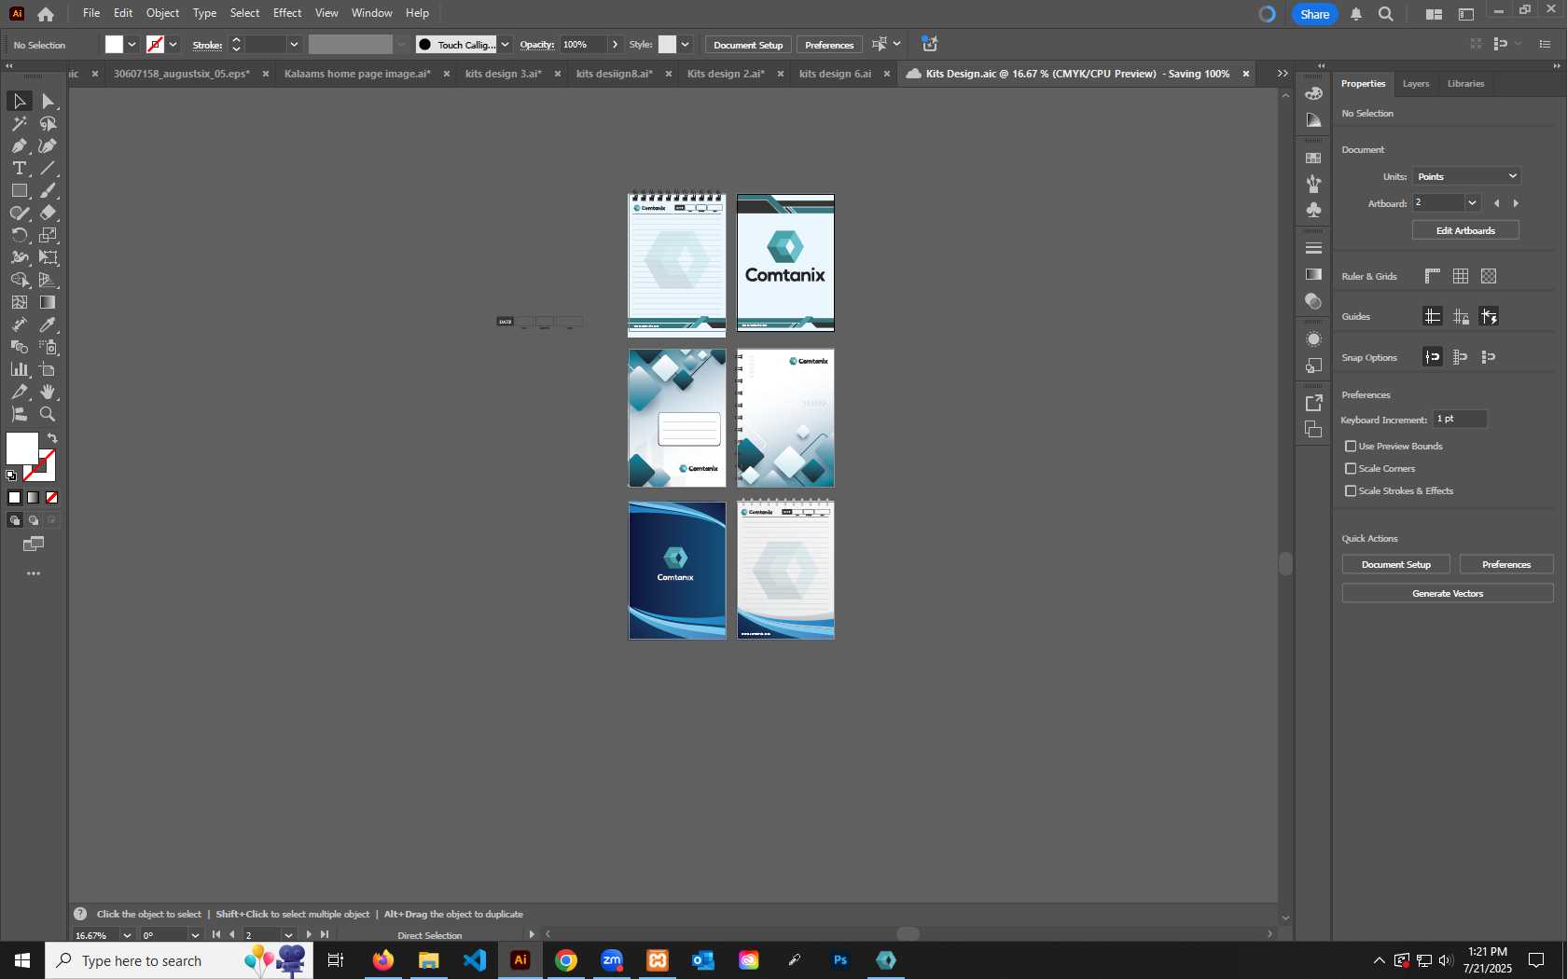Toggle lock guides button
The image size is (1567, 979).
point(1461,316)
